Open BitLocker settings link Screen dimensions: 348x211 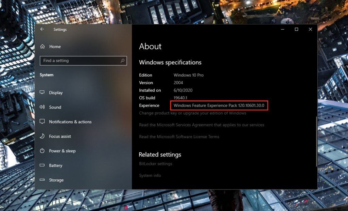tap(155, 164)
